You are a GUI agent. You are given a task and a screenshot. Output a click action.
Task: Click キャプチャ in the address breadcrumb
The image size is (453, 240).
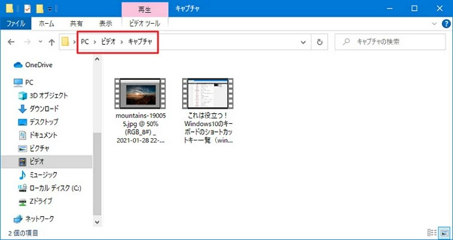point(140,42)
